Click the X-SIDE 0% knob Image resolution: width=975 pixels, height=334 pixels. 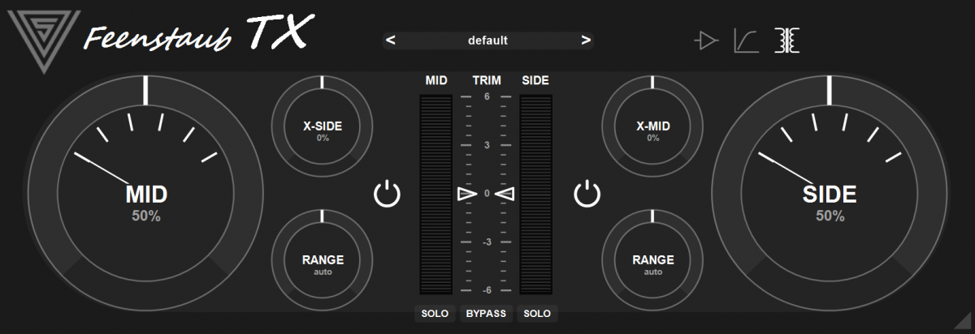click(x=323, y=130)
